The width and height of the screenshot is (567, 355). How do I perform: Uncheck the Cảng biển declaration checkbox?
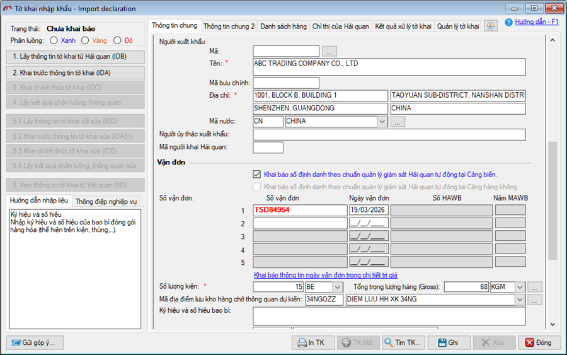pyautogui.click(x=256, y=174)
